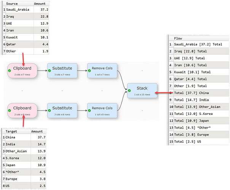Viewport: 230px width, 190px height.
Task: Click green check on 1 col x 8 rows Remove Cols
Action: (89, 110)
